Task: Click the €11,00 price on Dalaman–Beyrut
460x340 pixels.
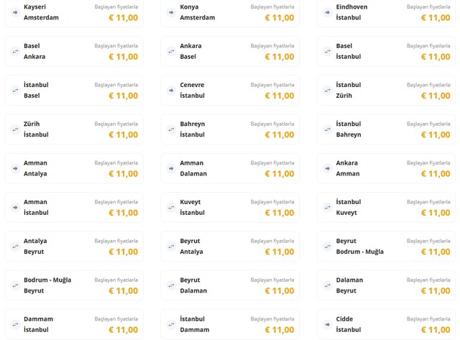Action: tap(436, 291)
